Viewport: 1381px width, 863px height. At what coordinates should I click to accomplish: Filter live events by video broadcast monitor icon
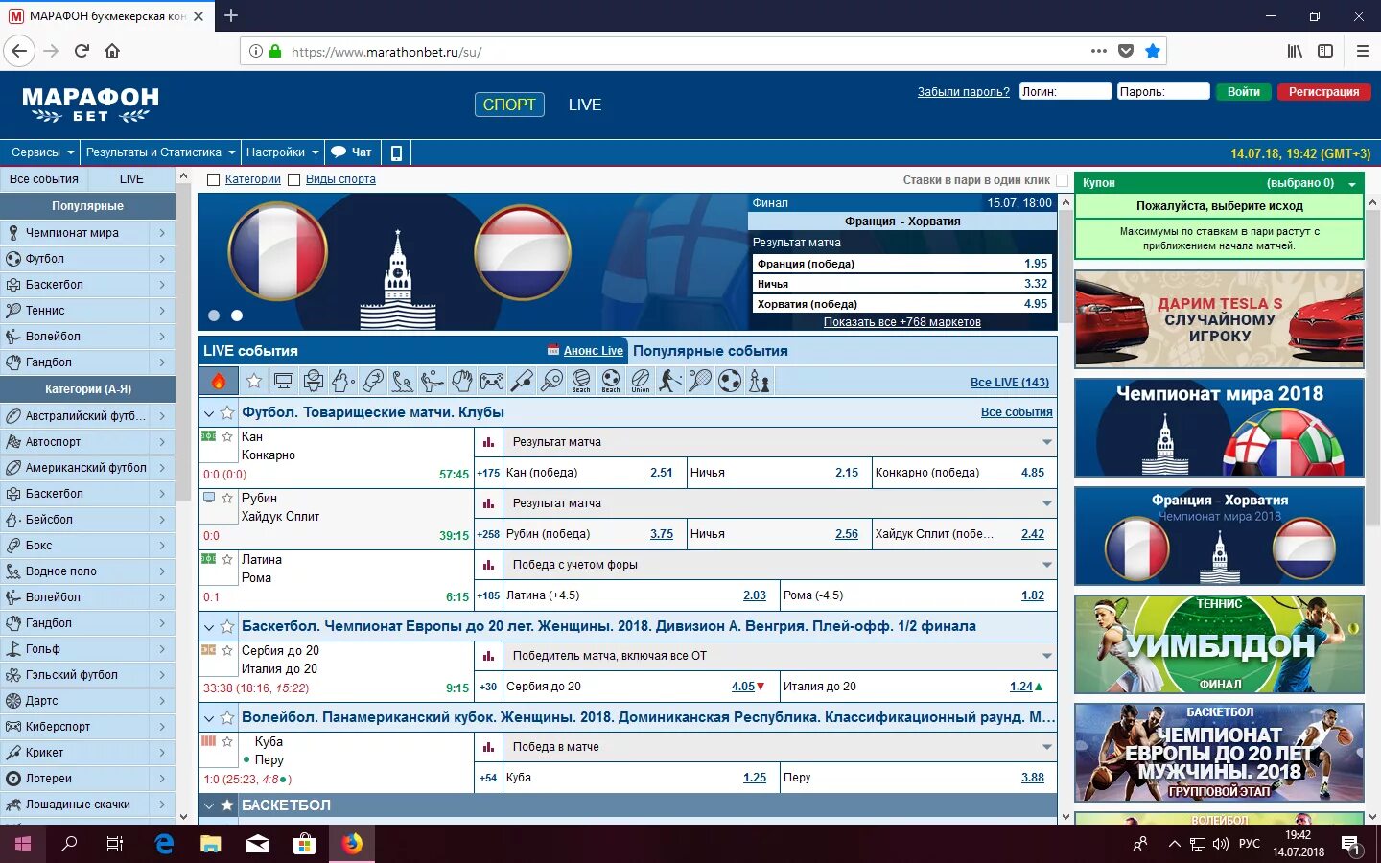coord(284,381)
